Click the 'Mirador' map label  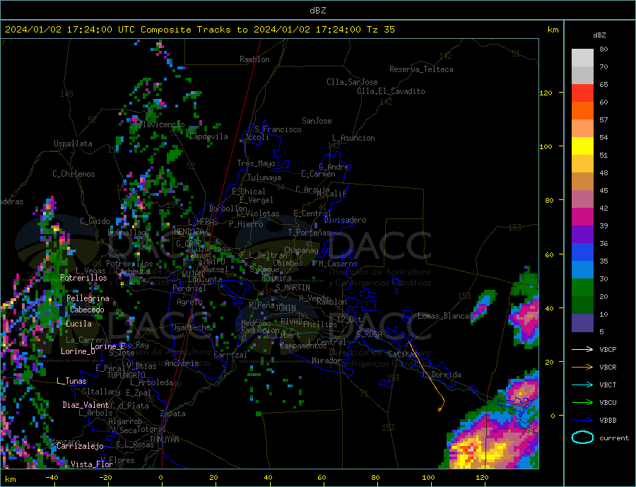point(326,360)
